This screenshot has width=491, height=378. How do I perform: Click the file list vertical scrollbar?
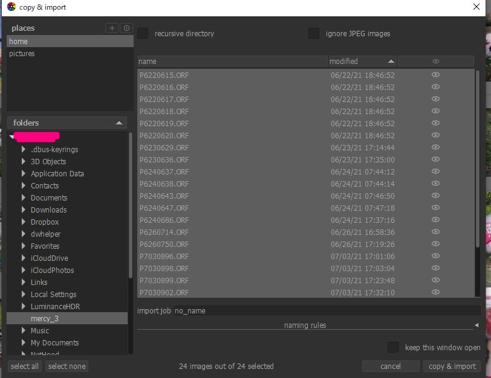pos(478,159)
